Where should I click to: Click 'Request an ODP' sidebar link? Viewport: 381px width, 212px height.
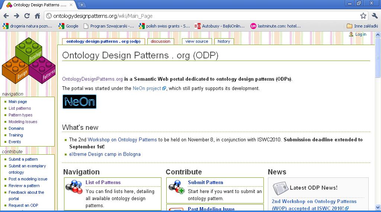(x=23, y=205)
